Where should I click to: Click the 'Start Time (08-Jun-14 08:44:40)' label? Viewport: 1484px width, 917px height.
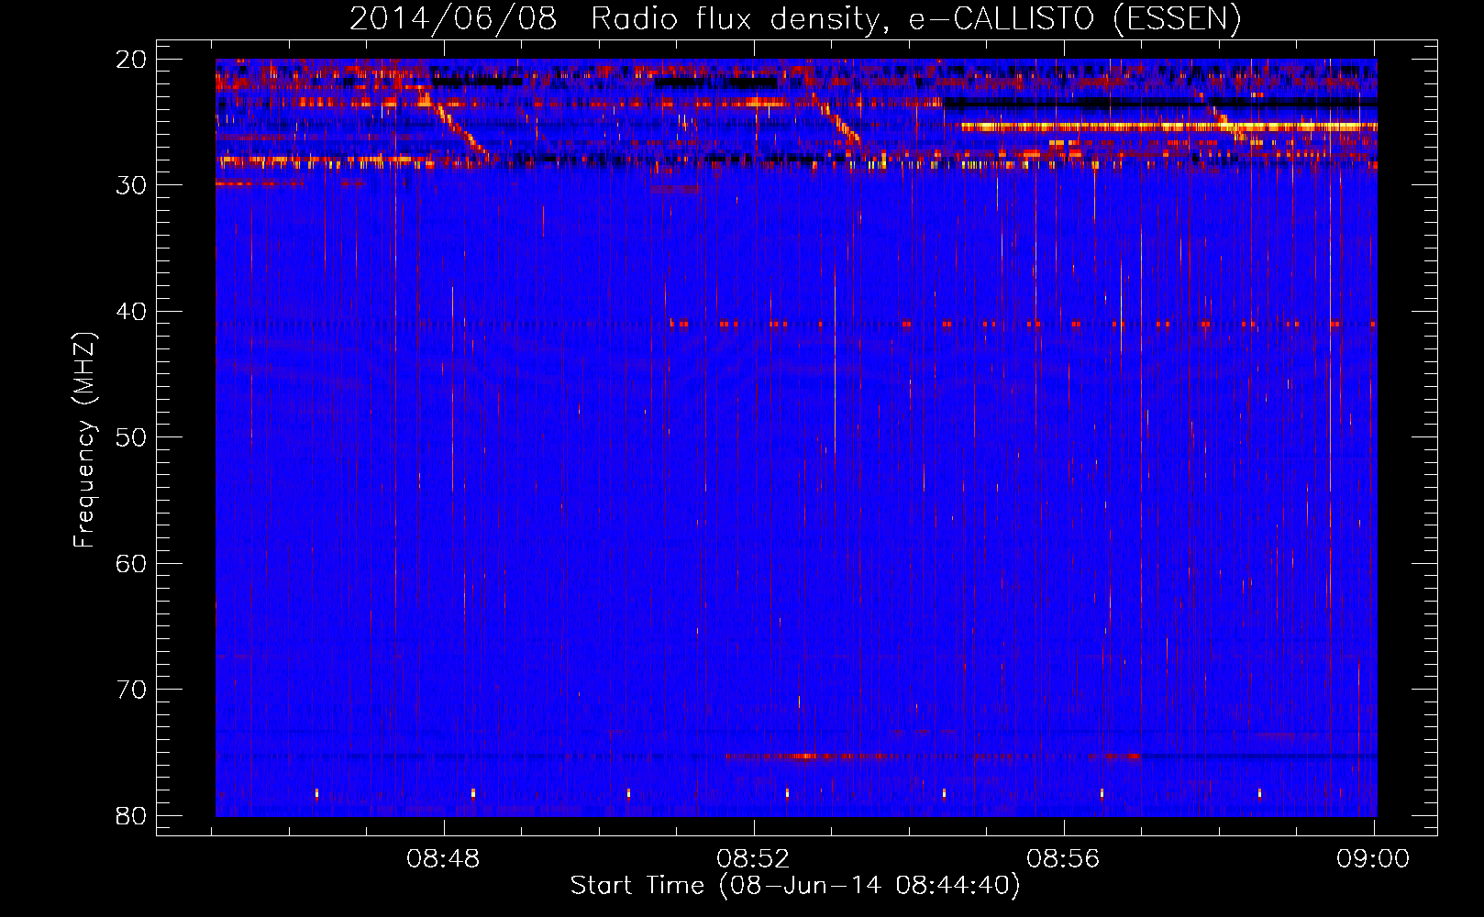pyautogui.click(x=795, y=886)
